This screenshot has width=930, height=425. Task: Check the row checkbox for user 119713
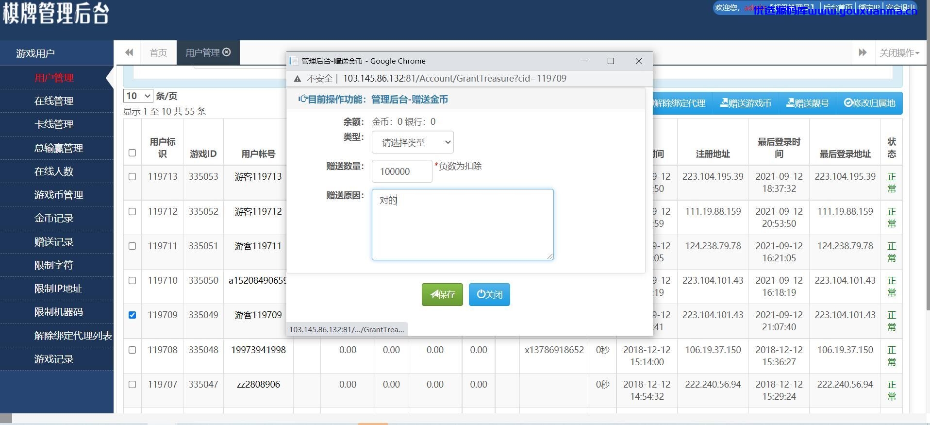[x=132, y=177]
